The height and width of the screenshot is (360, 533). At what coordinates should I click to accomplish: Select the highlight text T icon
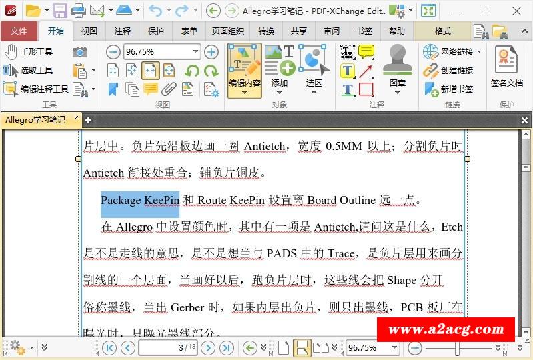click(x=347, y=71)
